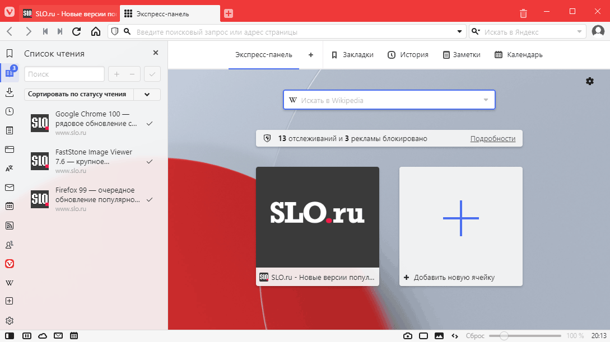Expand the Wikipedia search engine dropdown
This screenshot has width=610, height=342.
click(486, 100)
